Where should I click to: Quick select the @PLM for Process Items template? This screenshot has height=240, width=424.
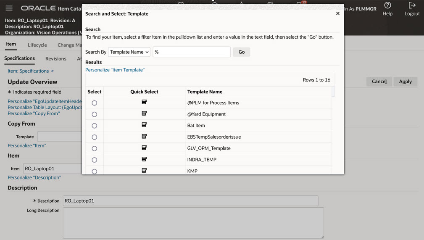(x=144, y=102)
